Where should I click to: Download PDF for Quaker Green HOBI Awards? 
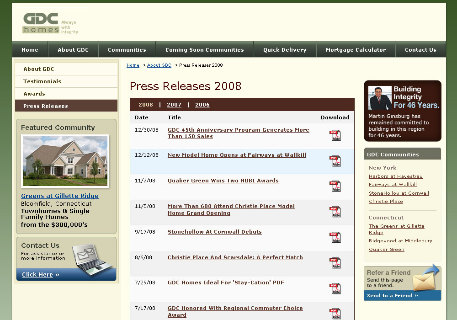335,186
